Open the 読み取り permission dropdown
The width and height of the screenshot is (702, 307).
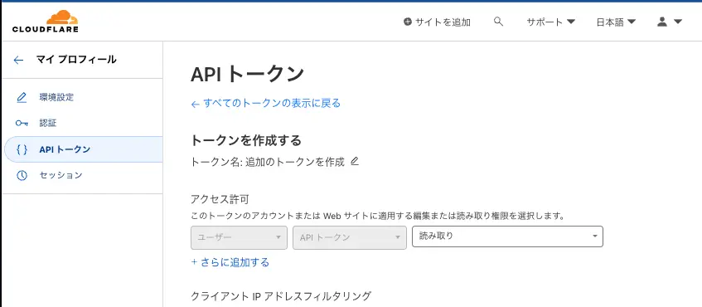tap(507, 236)
